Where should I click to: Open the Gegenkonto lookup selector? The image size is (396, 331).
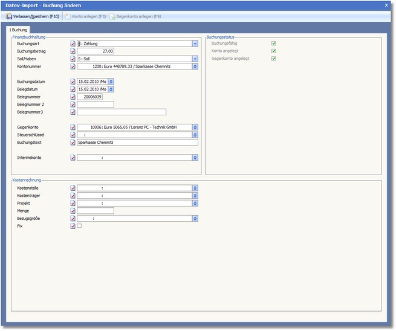195,127
